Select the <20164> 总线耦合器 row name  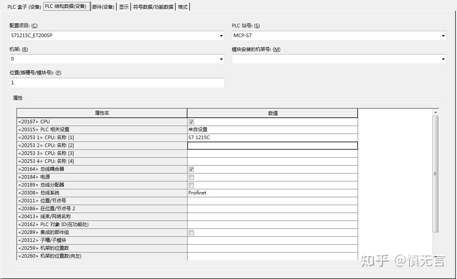pos(102,169)
